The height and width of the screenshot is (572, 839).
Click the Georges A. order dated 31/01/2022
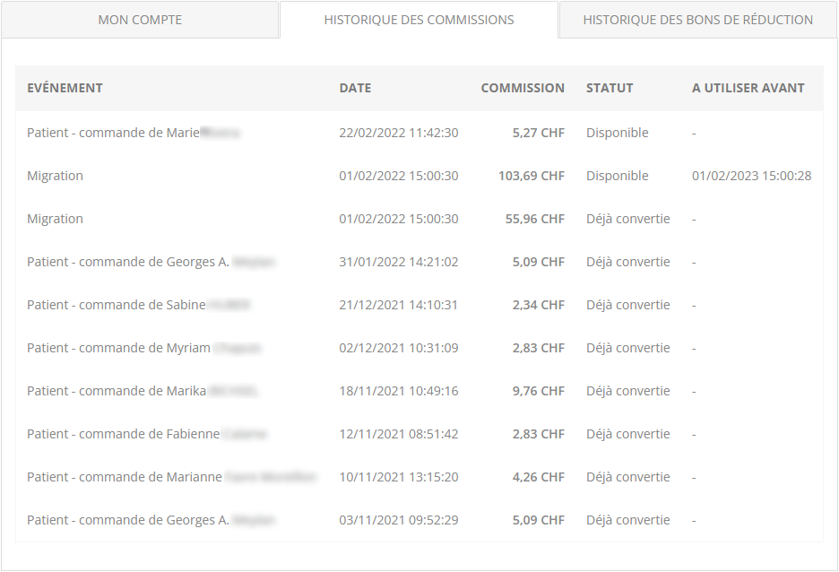(x=151, y=262)
